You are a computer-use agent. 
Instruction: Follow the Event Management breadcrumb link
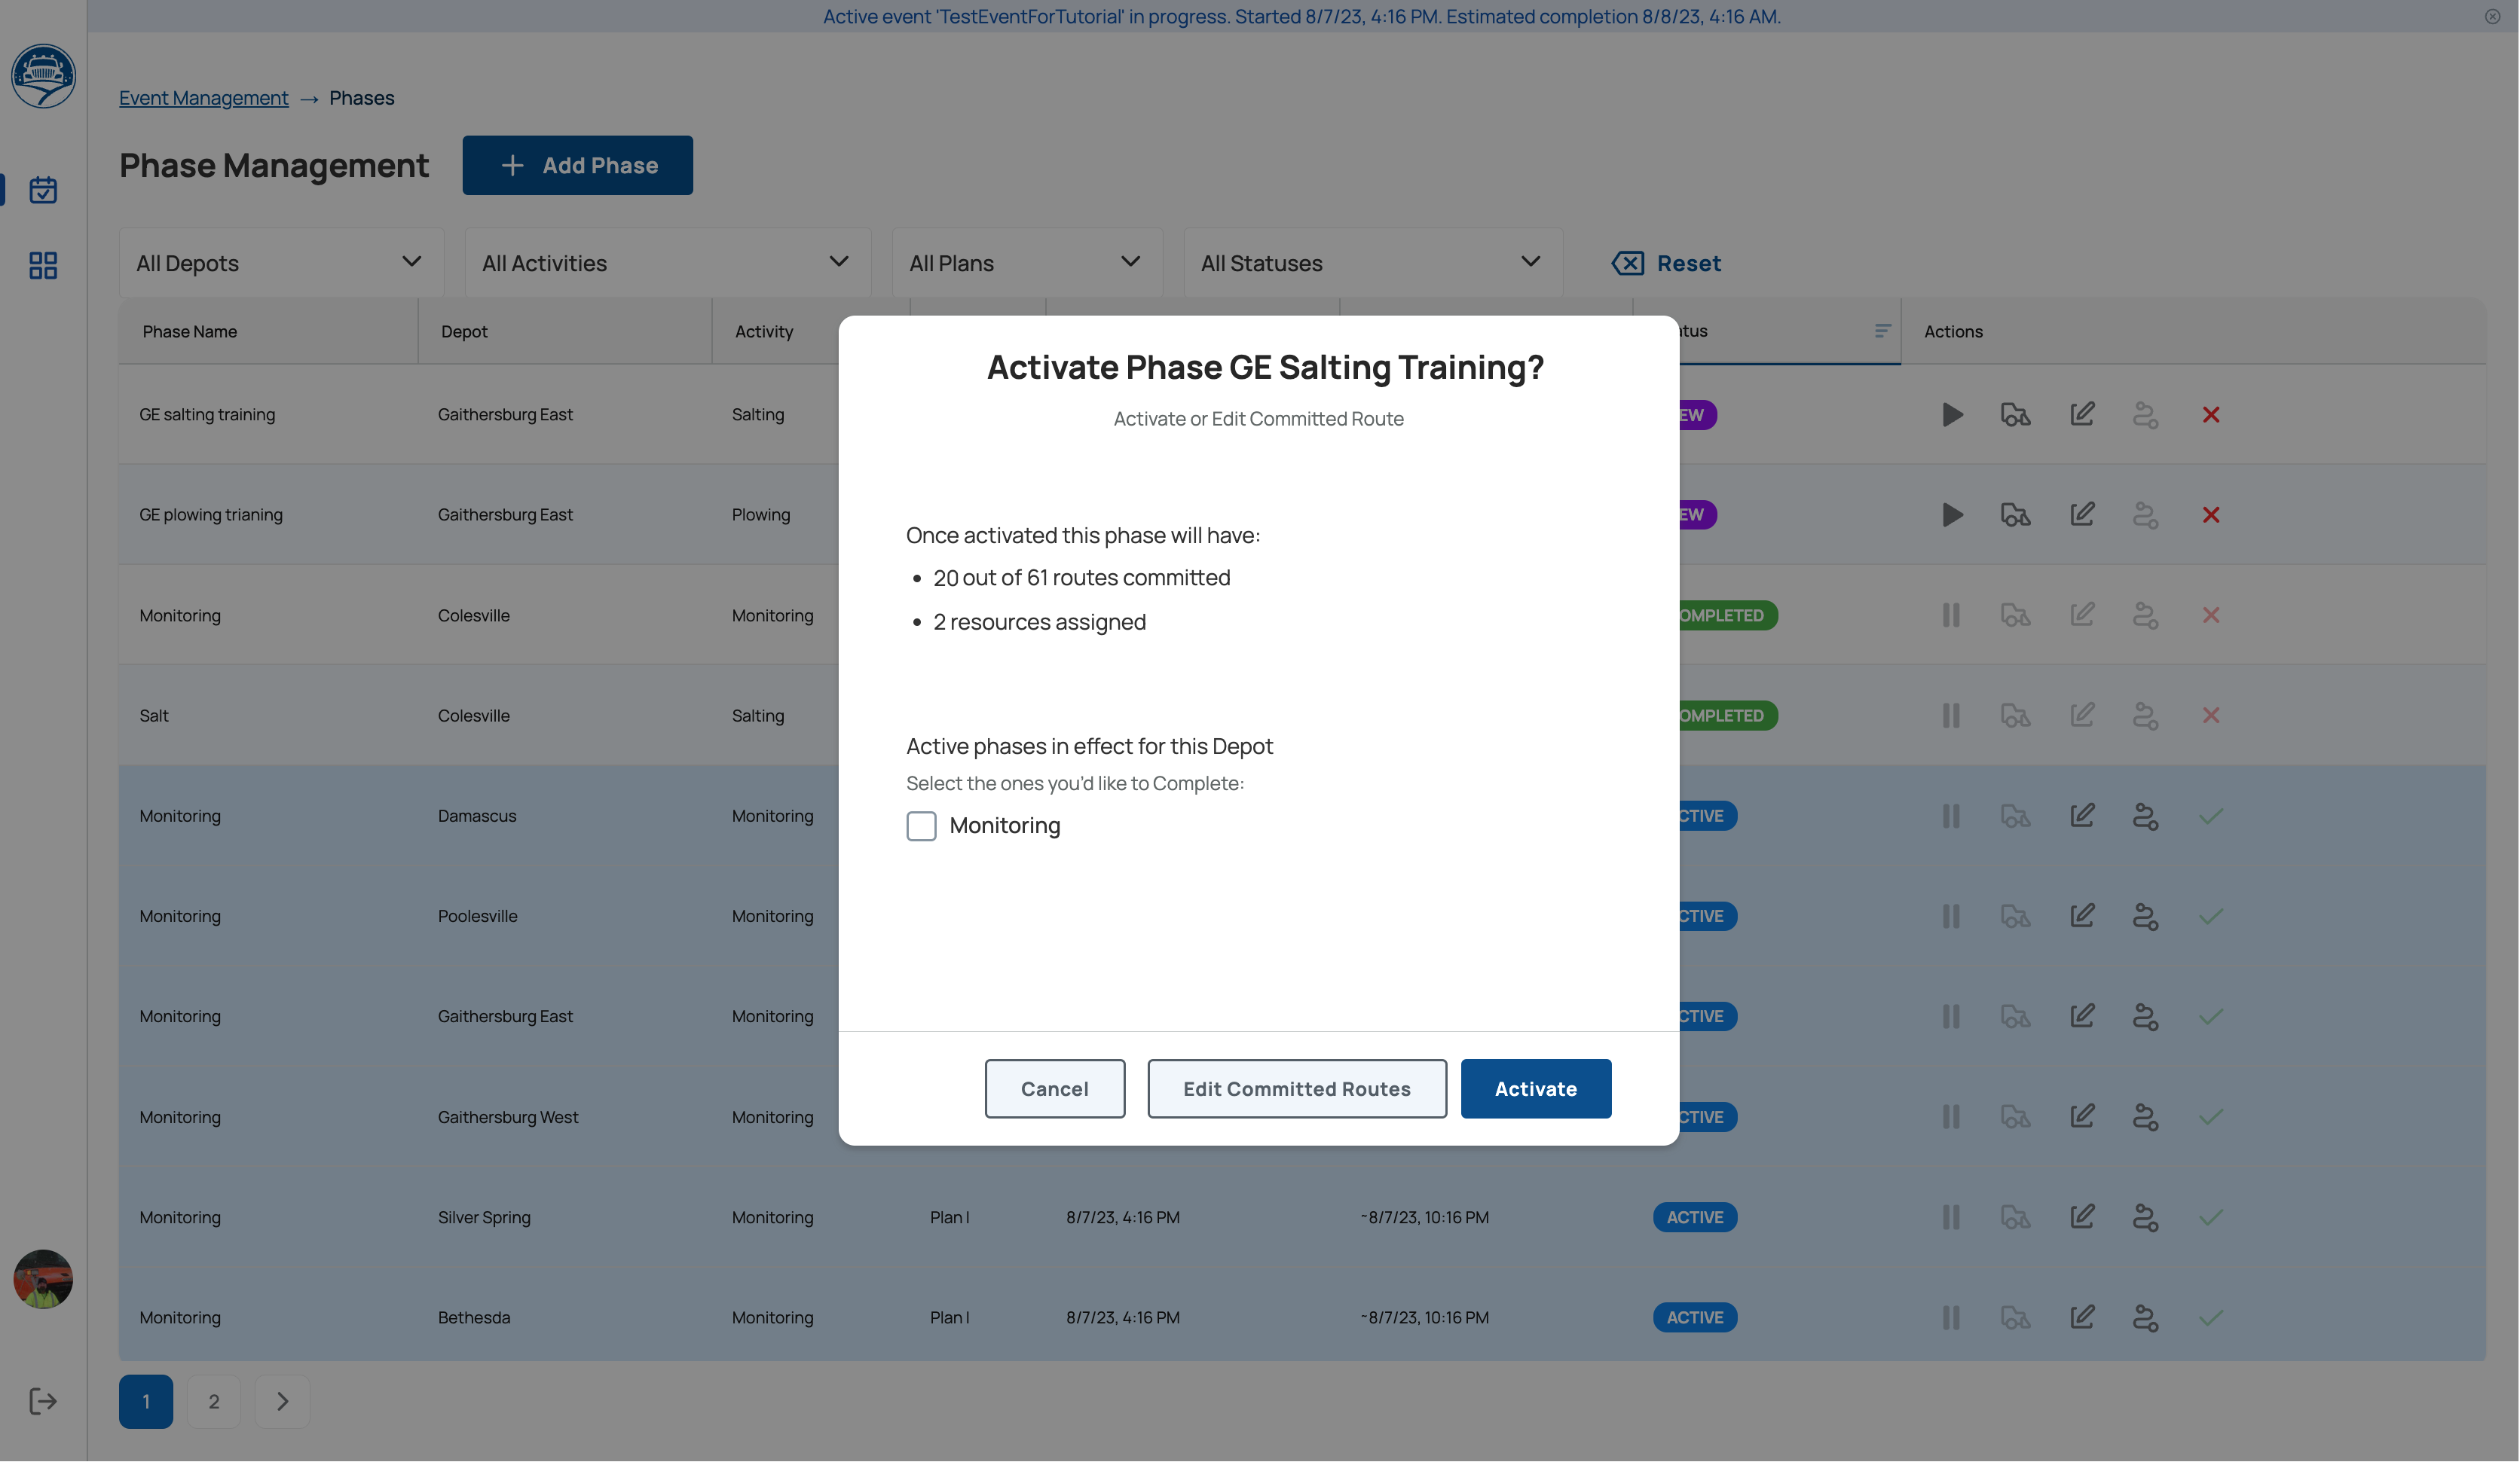[x=203, y=98]
